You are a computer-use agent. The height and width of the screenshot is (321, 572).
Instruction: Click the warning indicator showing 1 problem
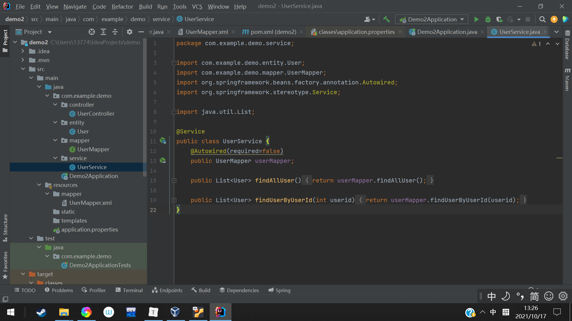click(536, 44)
